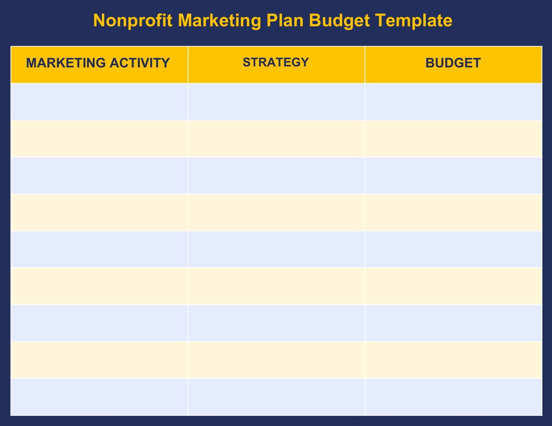The height and width of the screenshot is (426, 552).
Task: Click last row cell under Strategy
Action: point(276,397)
